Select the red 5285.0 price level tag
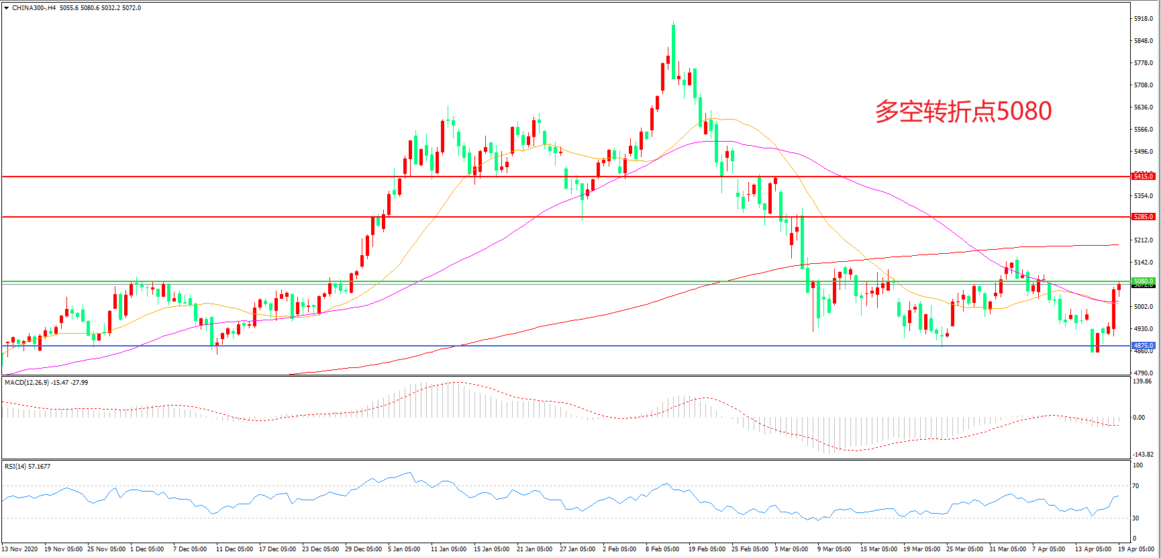The width and height of the screenshot is (1161, 558). [1143, 217]
